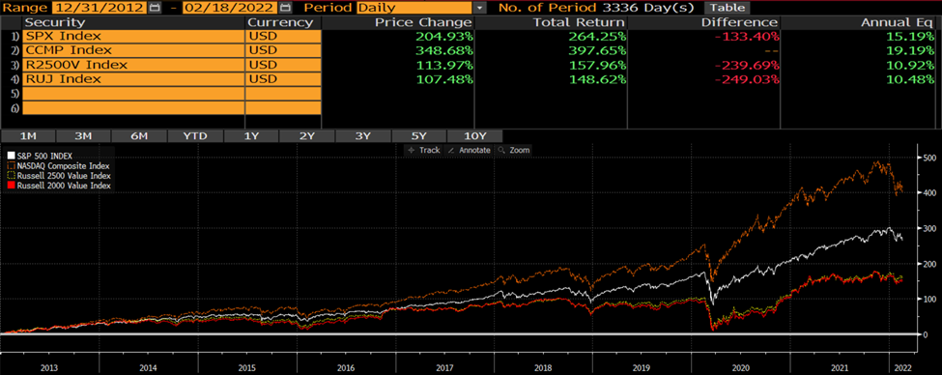Activate the Track crosshair tool
The height and width of the screenshot is (375, 942).
click(423, 150)
